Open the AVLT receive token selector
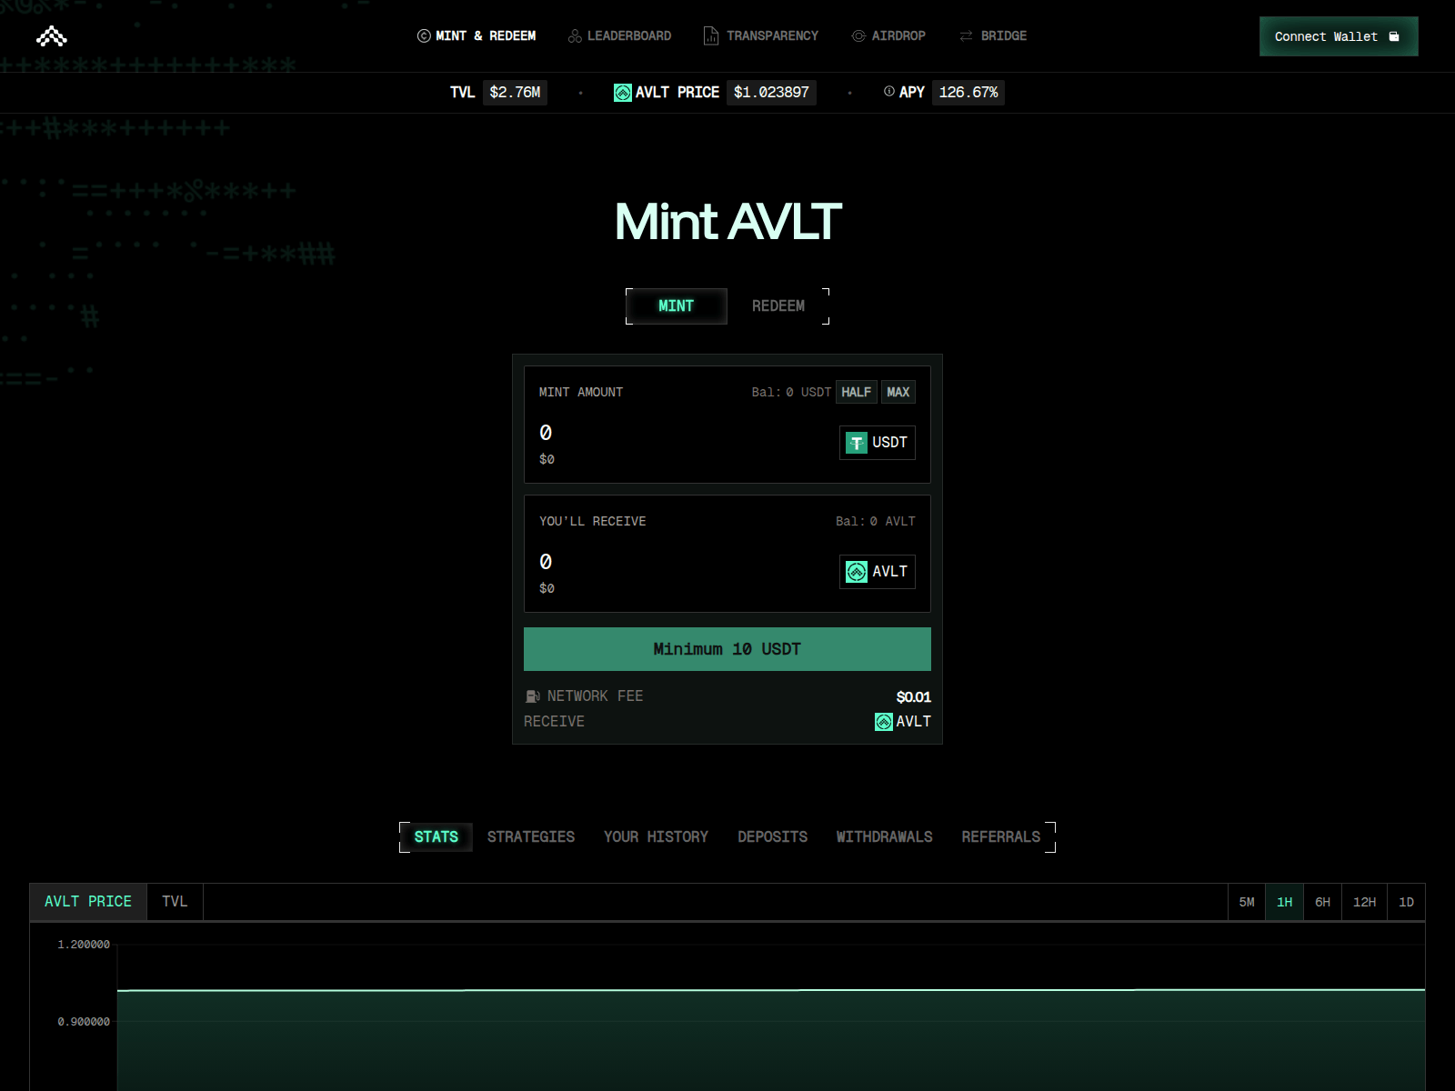Image resolution: width=1455 pixels, height=1091 pixels. [x=878, y=572]
